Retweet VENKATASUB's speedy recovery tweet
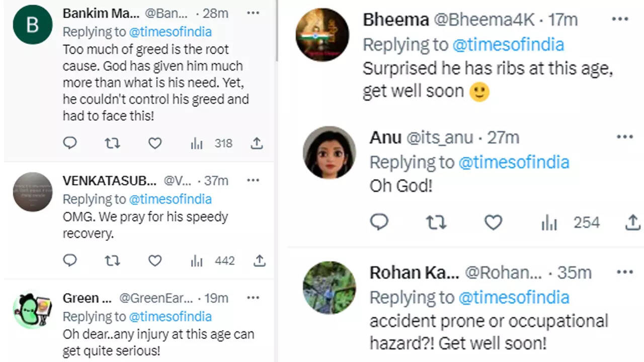 pos(112,260)
